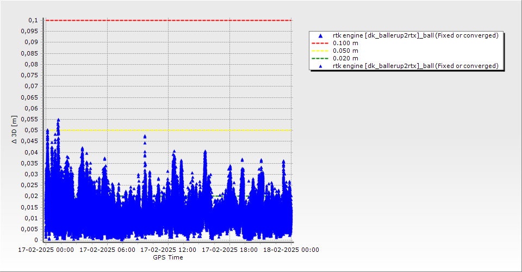Click first rtk engine legend label

pos(415,35)
